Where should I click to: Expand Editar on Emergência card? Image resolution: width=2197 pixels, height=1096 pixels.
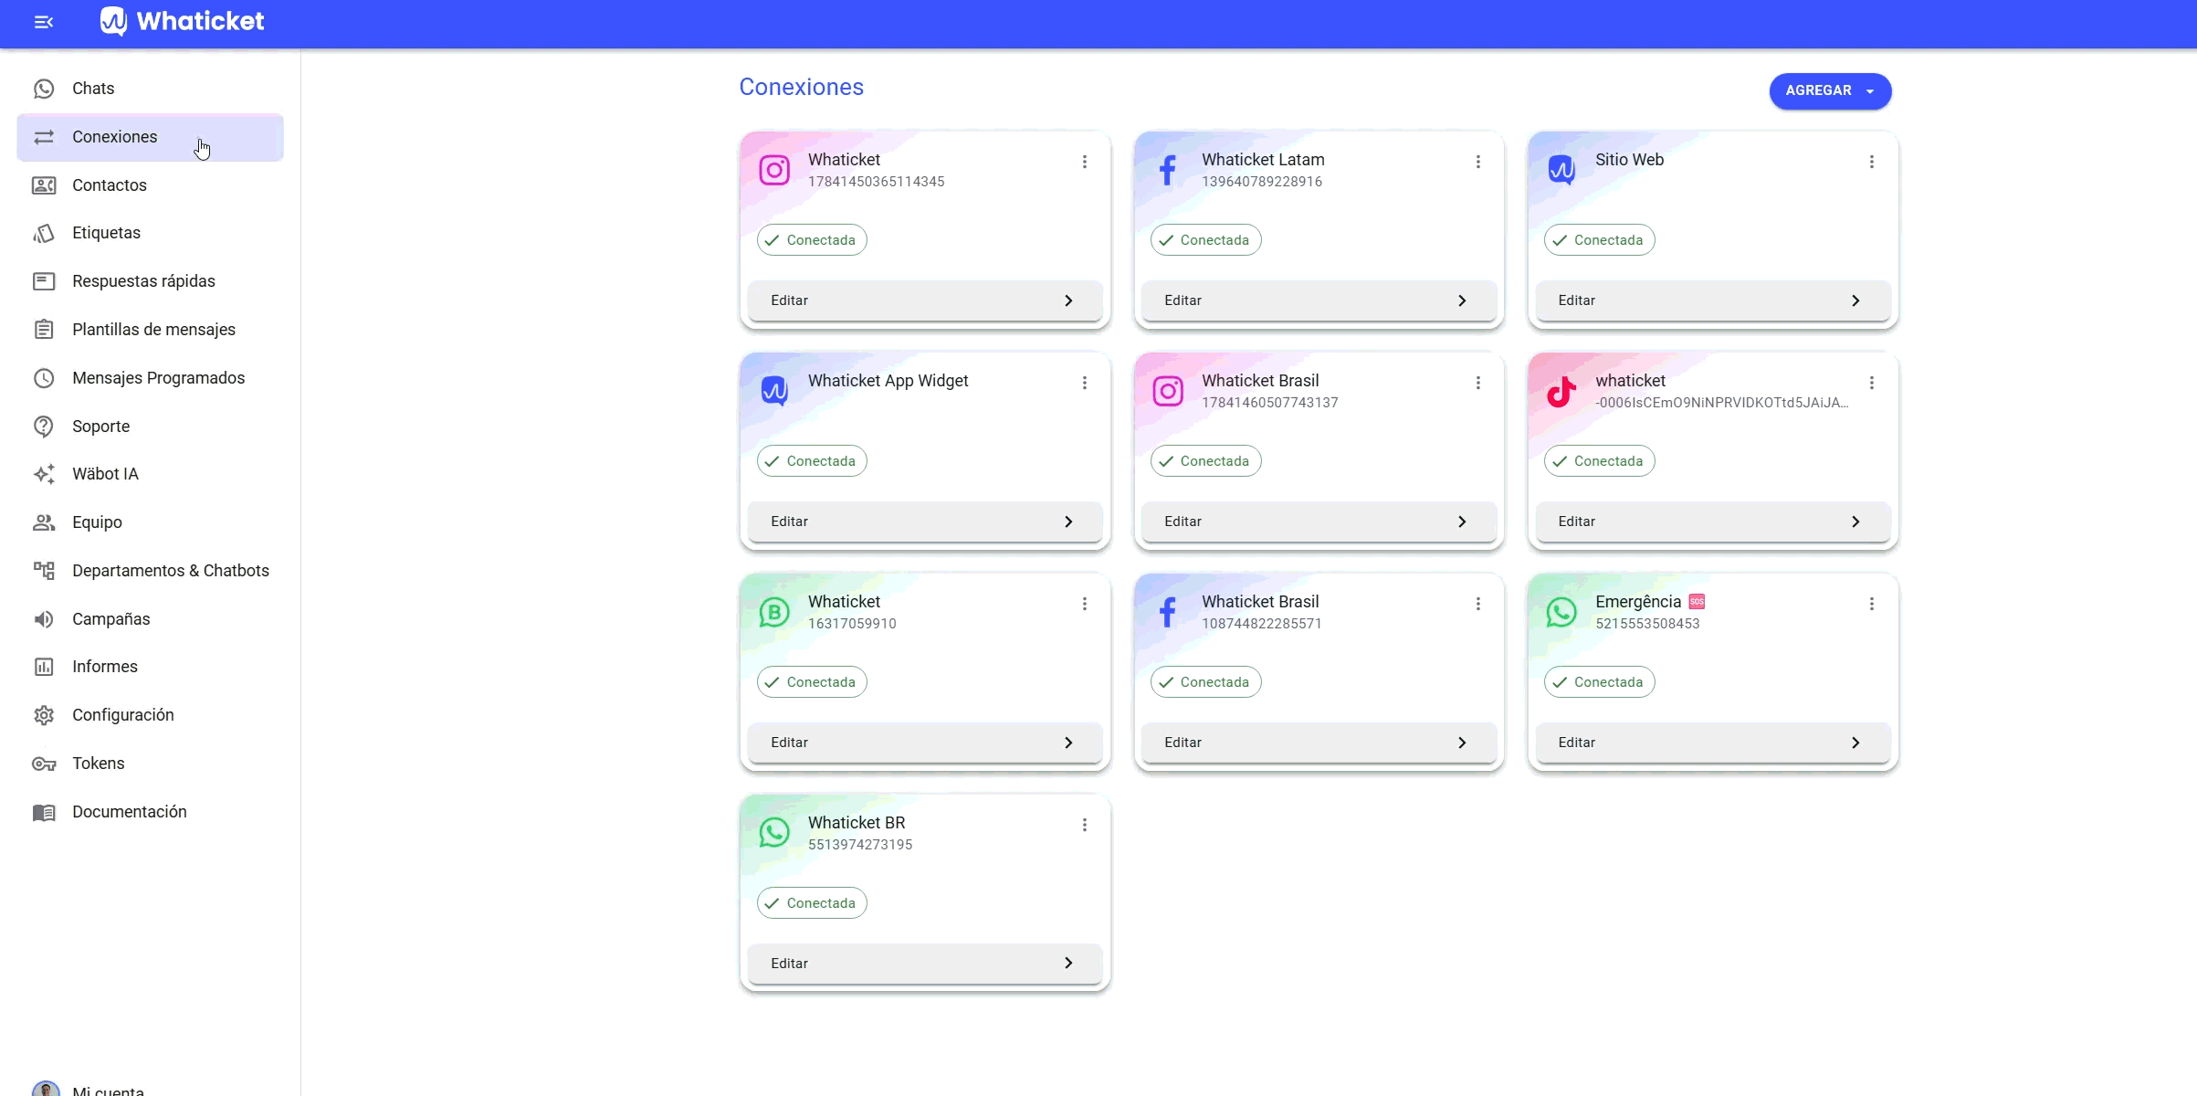(1712, 743)
